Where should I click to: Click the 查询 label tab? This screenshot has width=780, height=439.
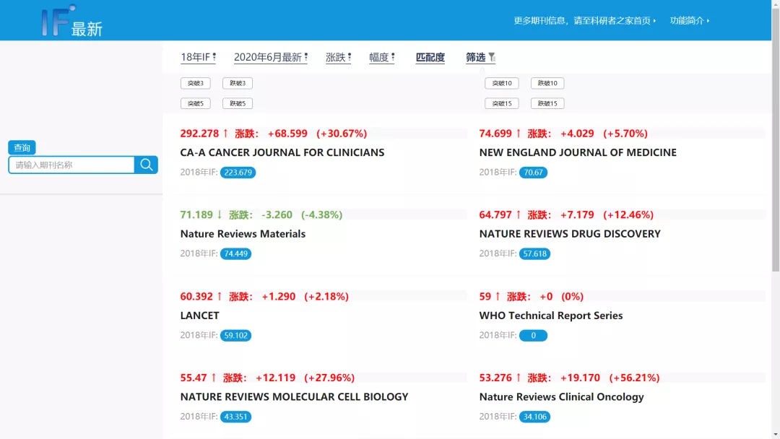pos(22,148)
